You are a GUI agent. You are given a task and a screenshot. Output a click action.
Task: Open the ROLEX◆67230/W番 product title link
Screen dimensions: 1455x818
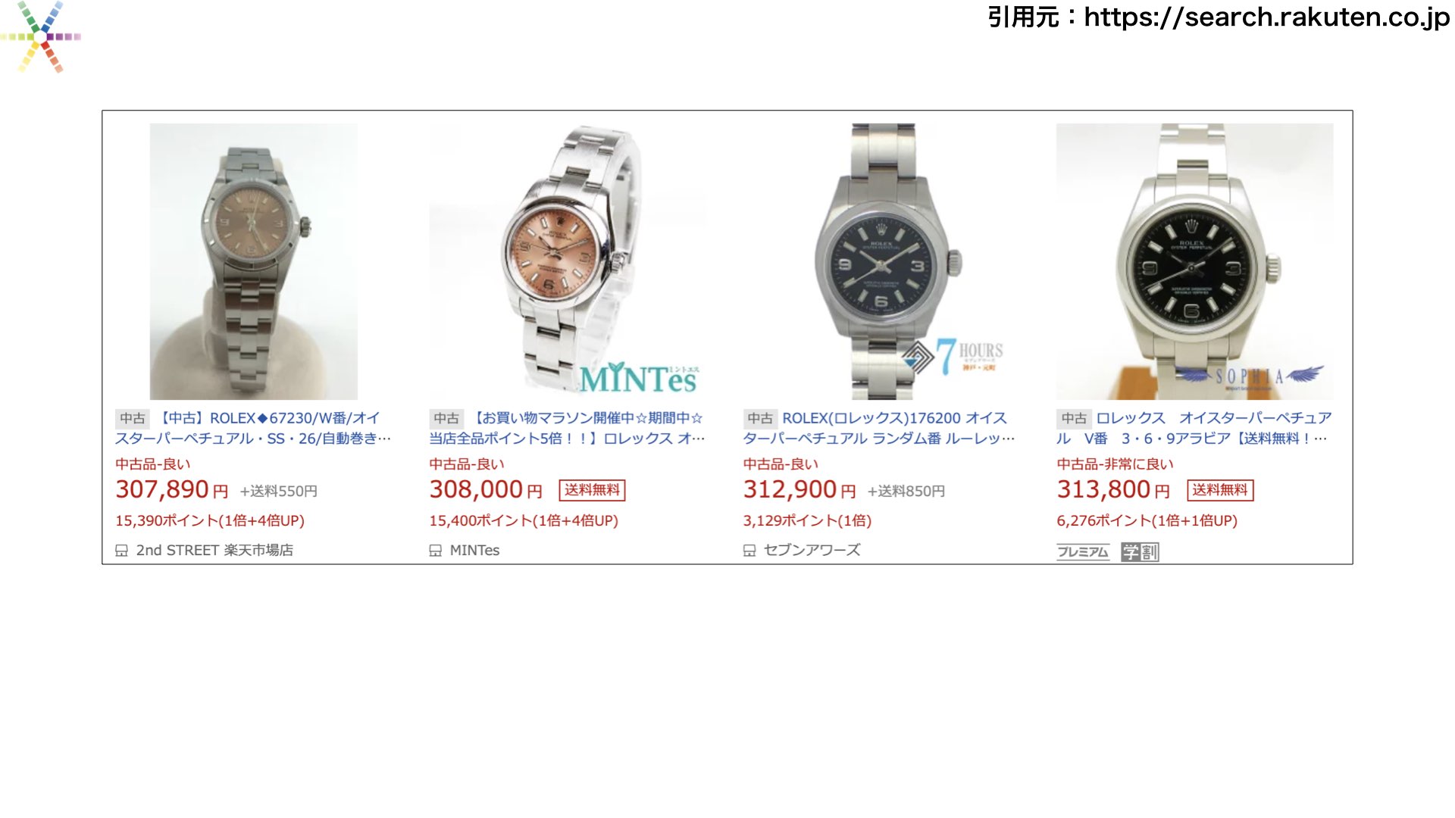(254, 428)
